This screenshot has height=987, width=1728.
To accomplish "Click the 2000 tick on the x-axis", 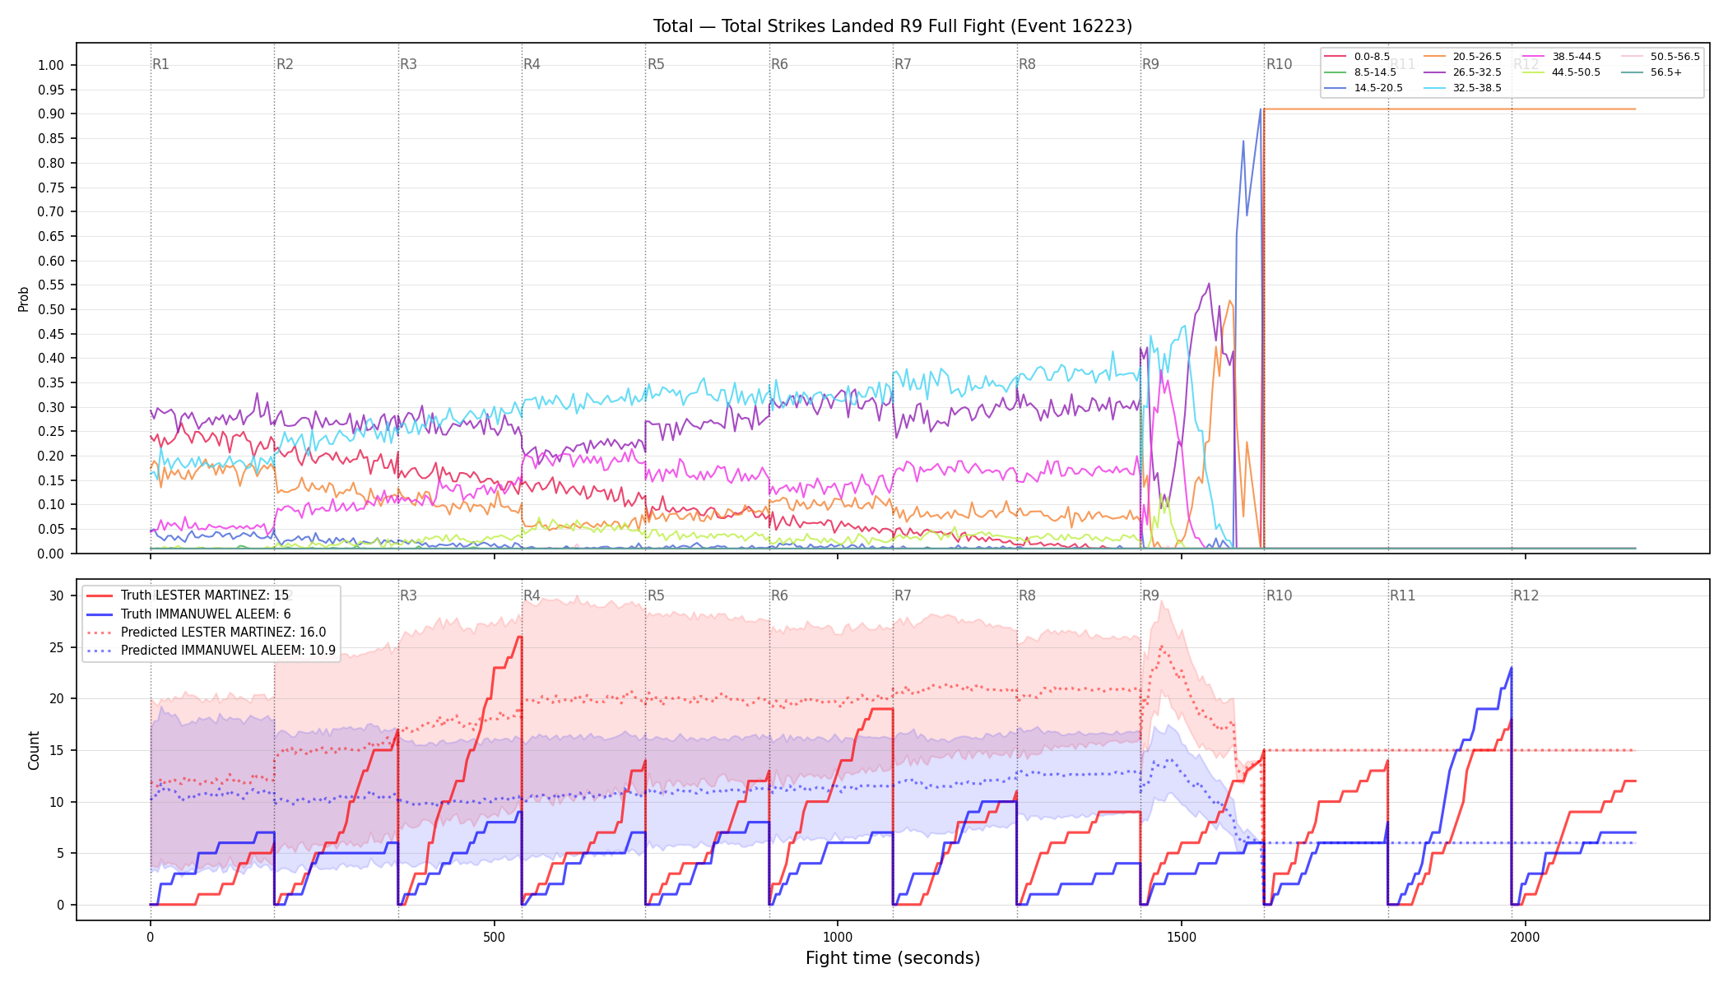I will pyautogui.click(x=1526, y=937).
